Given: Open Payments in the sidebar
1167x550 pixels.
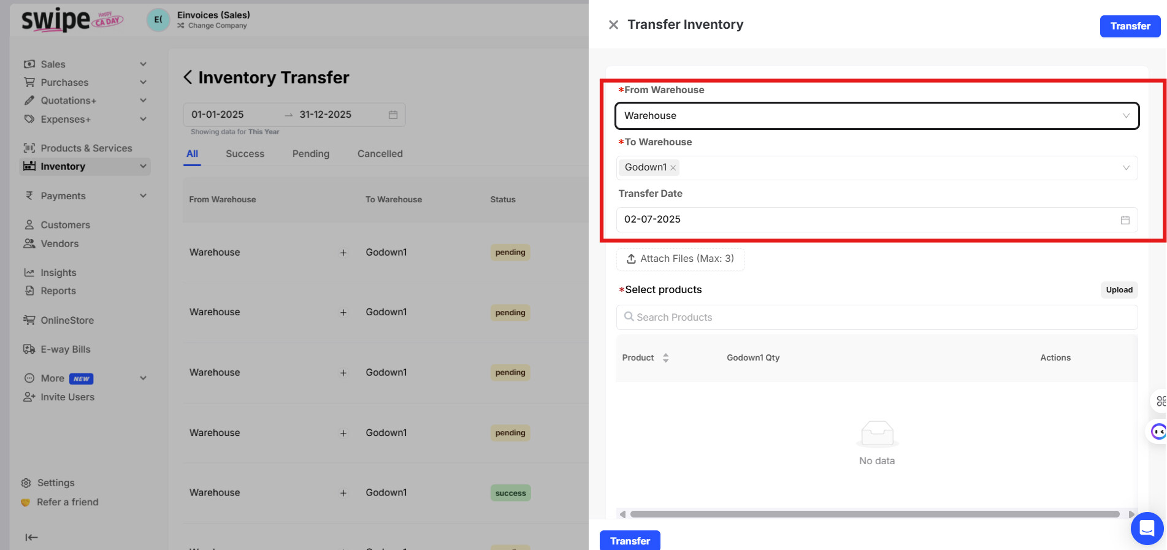Looking at the screenshot, I should point(63,196).
